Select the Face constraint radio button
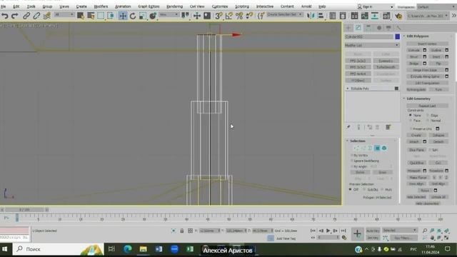 [411, 121]
